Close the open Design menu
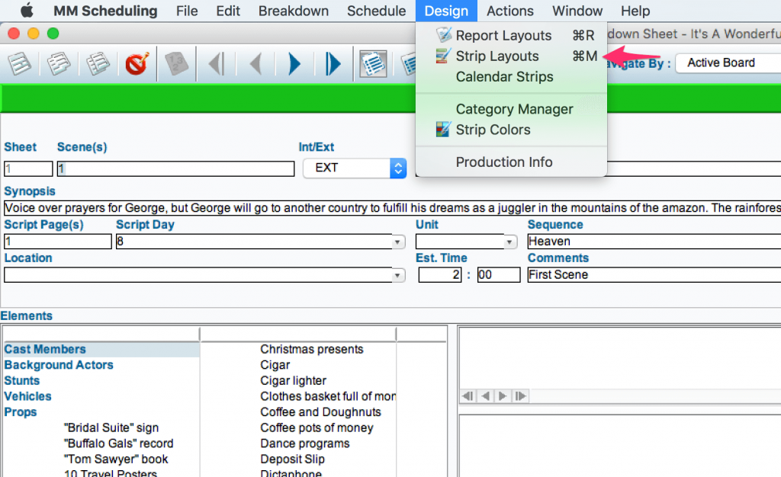Viewport: 781px width, 477px height. (x=446, y=11)
